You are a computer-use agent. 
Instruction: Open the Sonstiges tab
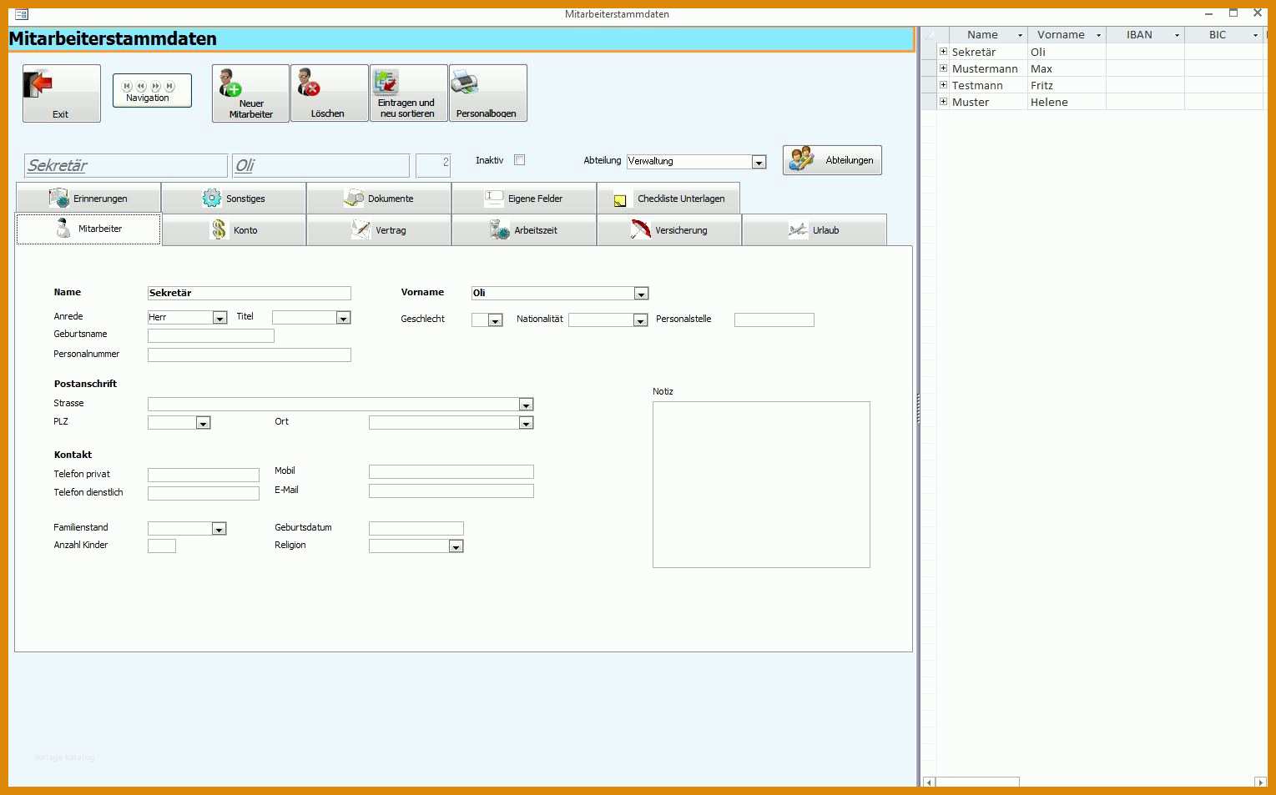tap(234, 199)
